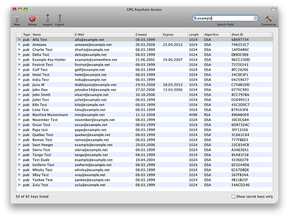Select the Example Key Holder row
Image resolution: width=289 pixels, height=218 pixels.
pos(109,60)
